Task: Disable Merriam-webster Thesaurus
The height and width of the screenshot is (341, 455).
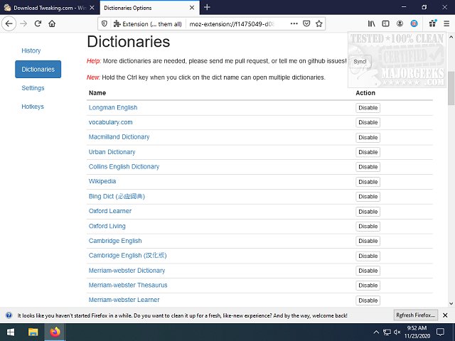Action: click(x=368, y=286)
